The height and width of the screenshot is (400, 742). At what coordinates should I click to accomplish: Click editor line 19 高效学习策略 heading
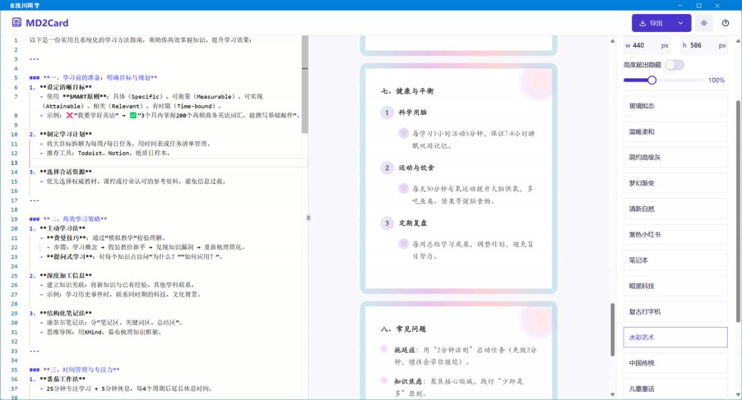[68, 219]
